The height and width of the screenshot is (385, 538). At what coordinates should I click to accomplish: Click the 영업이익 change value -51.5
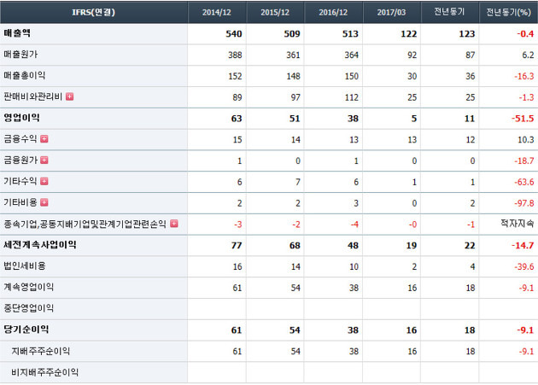point(523,119)
